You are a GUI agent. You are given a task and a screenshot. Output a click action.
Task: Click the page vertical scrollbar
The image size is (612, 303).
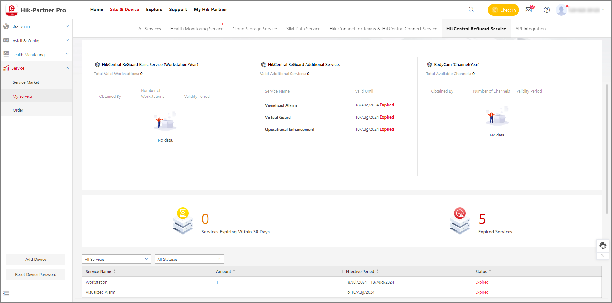[x=607, y=149]
